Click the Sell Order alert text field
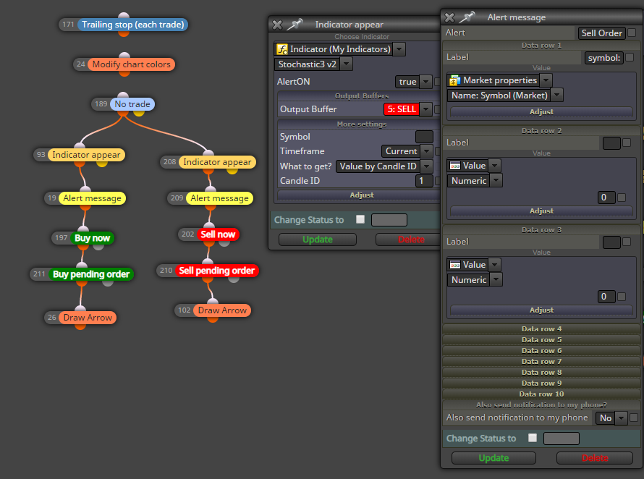The width and height of the screenshot is (644, 479). coord(602,33)
